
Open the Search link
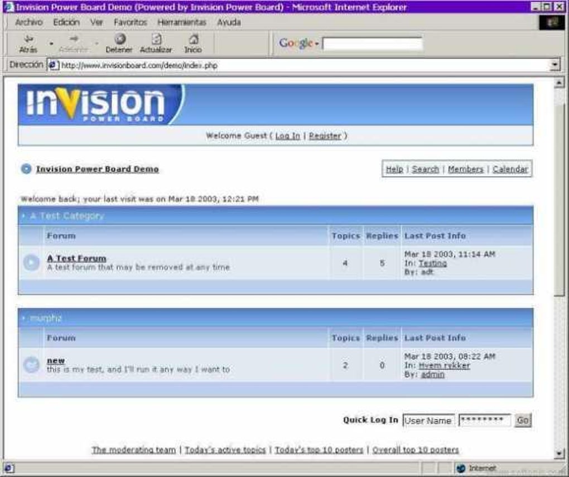pos(425,169)
